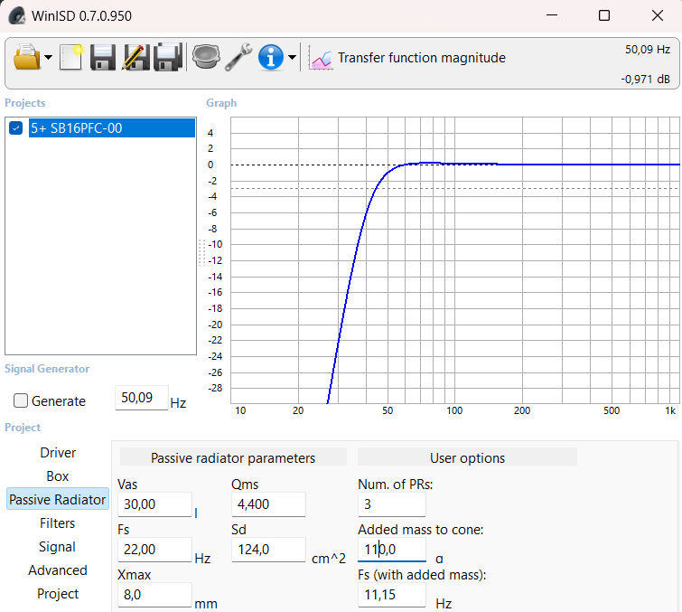Screen dimensions: 682x612
Task: Click the passive radiator Fs field
Action: pos(154,550)
